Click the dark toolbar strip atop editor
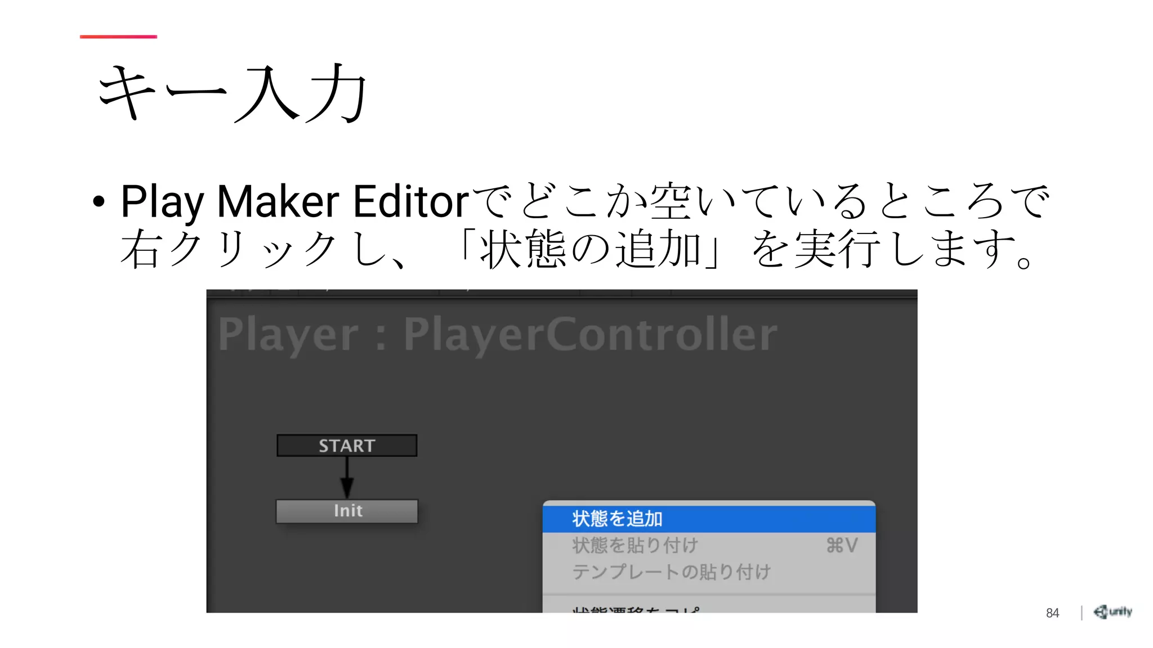 (562, 294)
